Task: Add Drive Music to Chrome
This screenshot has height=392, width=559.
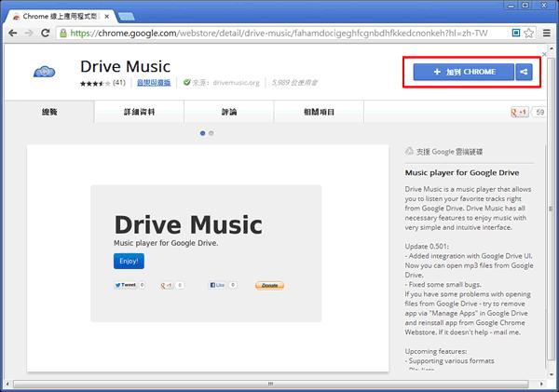Action: [x=464, y=72]
